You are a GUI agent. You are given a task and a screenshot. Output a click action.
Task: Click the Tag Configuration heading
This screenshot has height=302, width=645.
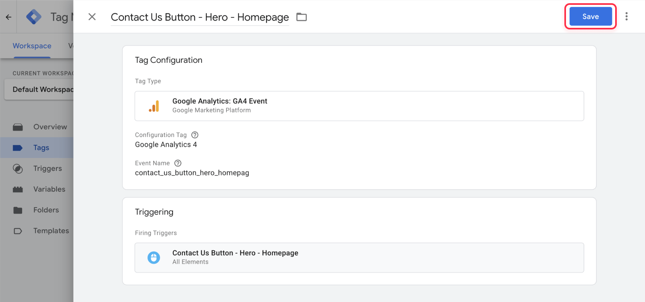(169, 60)
